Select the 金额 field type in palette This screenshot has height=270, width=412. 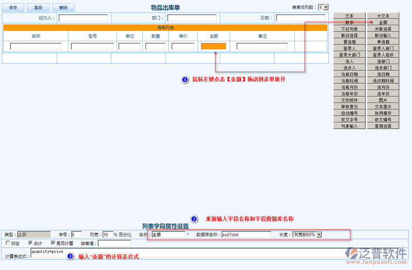383,23
